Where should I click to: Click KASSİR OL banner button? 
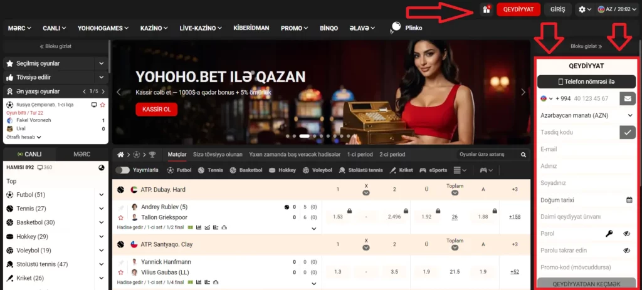[x=156, y=109]
